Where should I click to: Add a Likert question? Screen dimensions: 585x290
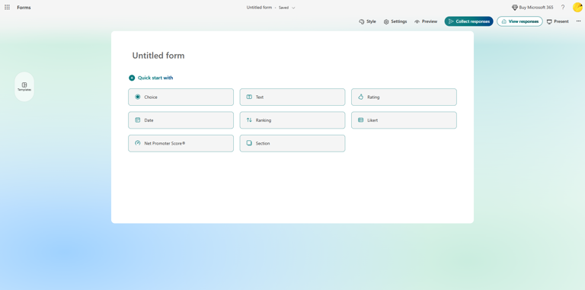click(x=404, y=120)
